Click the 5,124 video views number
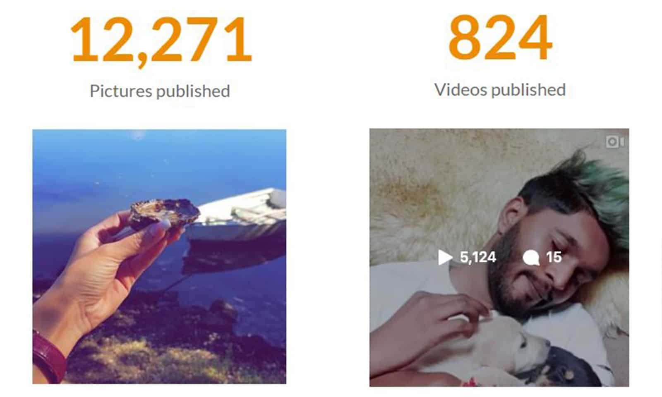Viewport: 662px width, 397px height. click(478, 257)
